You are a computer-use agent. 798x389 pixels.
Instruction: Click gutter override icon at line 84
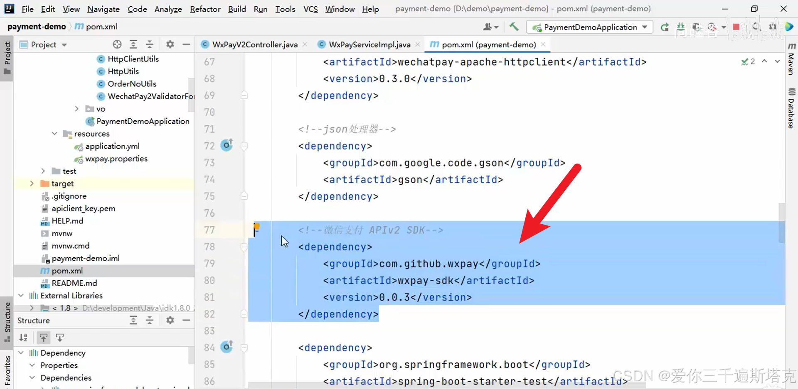click(x=227, y=347)
